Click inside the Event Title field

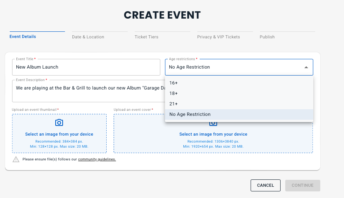[86, 67]
